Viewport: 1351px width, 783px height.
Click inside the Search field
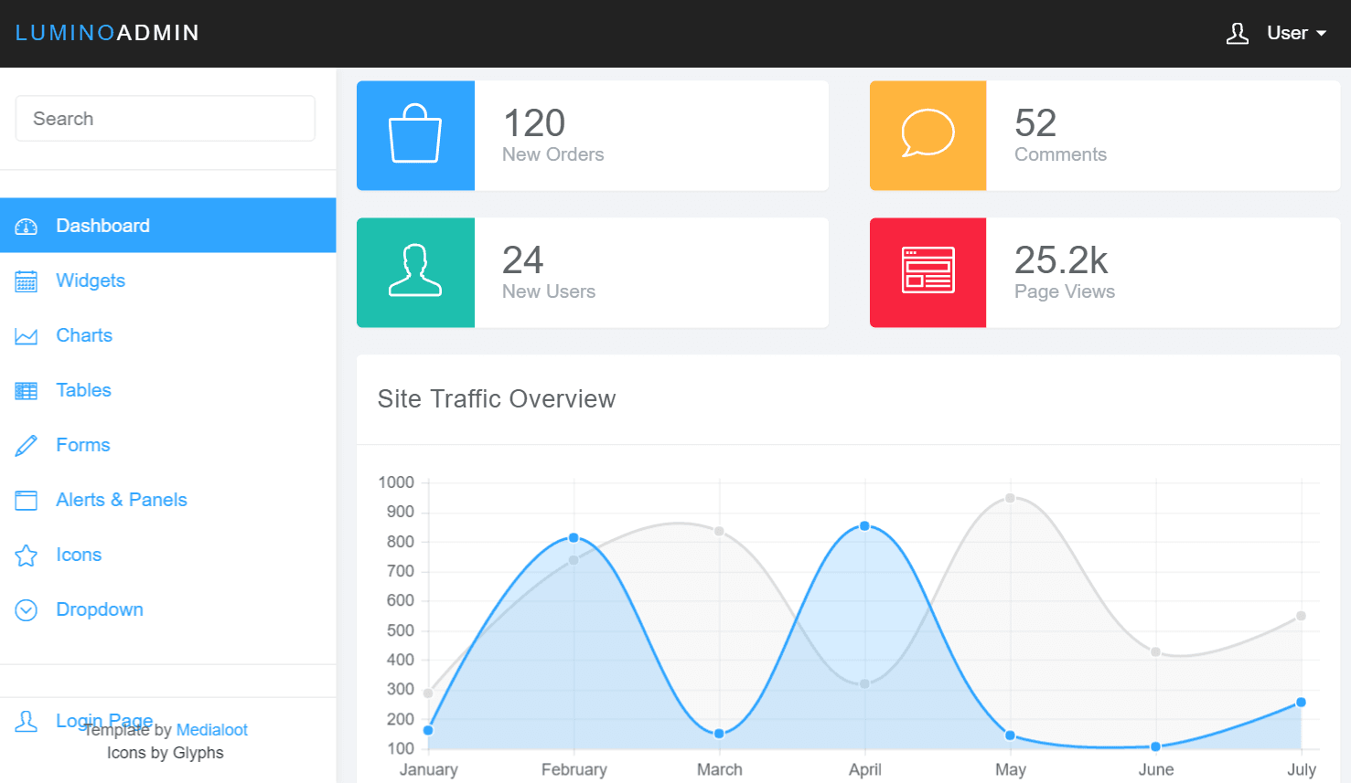pos(166,119)
